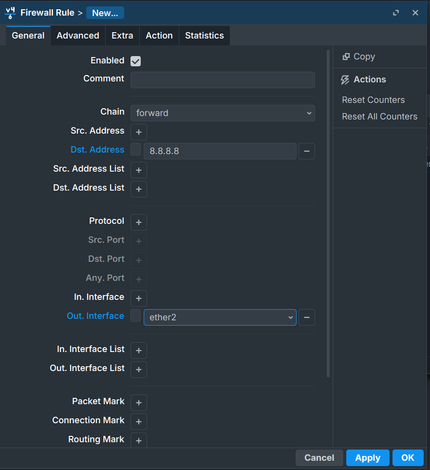Click the Comment input field
The width and height of the screenshot is (430, 470).
click(223, 80)
